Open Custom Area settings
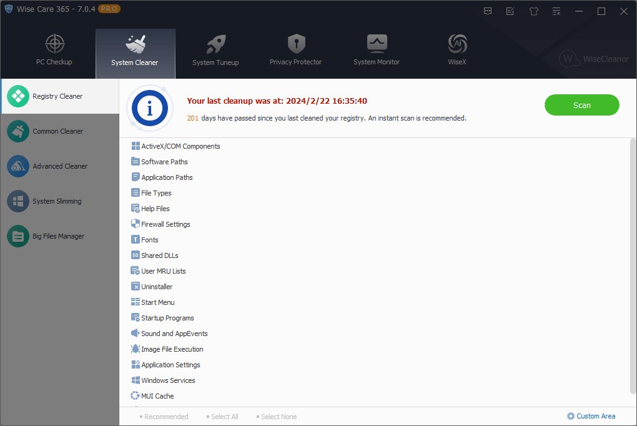 pyautogui.click(x=591, y=415)
